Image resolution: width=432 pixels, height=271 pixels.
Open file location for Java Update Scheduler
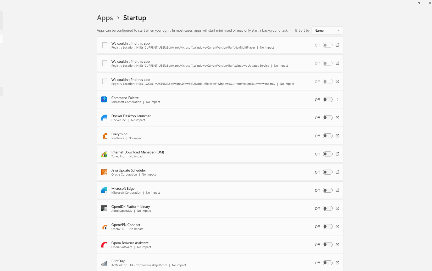pyautogui.click(x=337, y=172)
